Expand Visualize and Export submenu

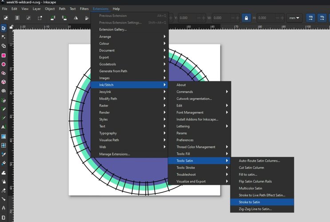coord(199,182)
